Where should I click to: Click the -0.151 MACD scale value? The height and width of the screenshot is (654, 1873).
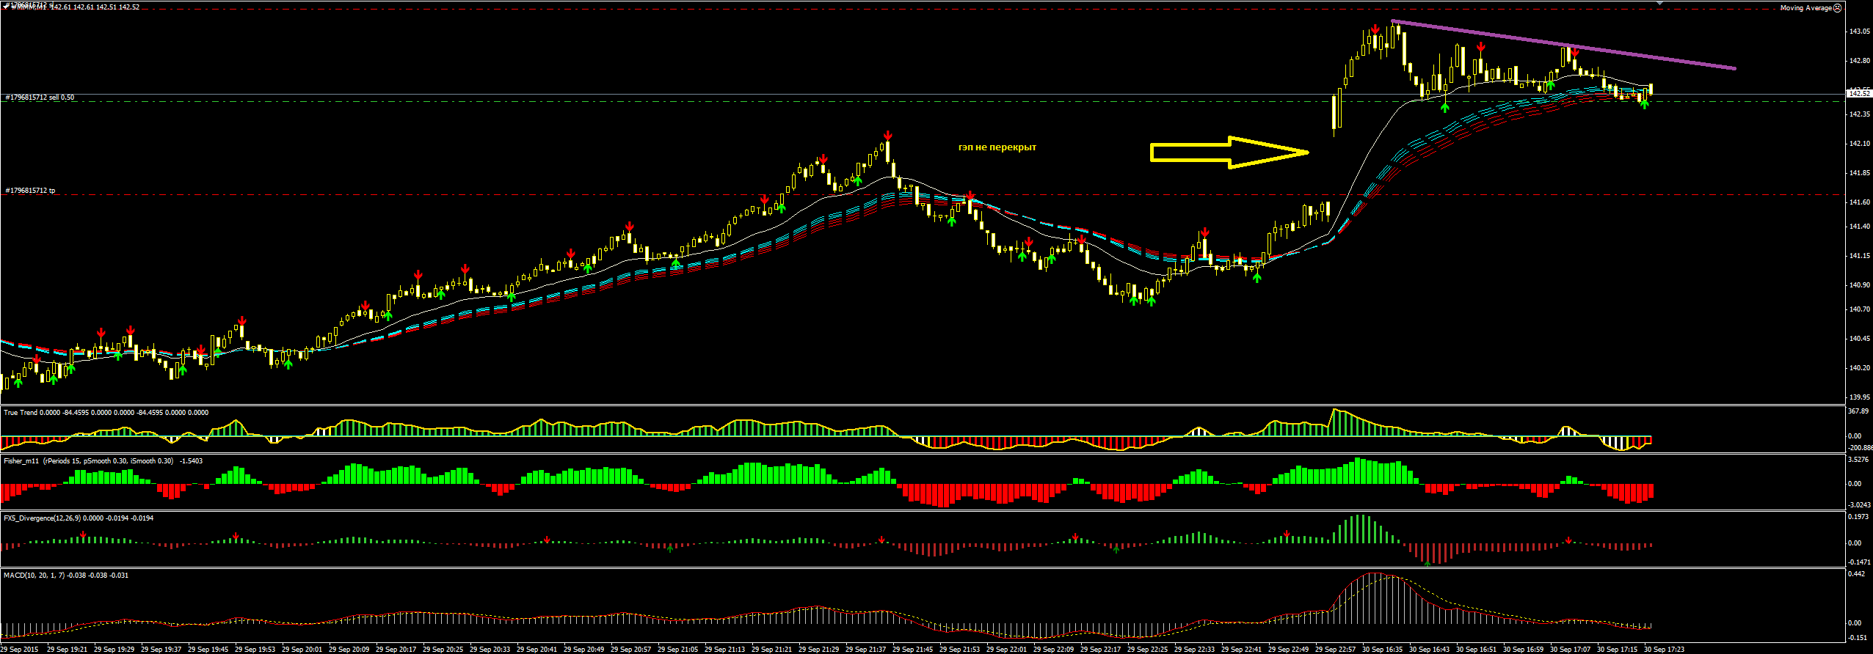[x=1858, y=638]
